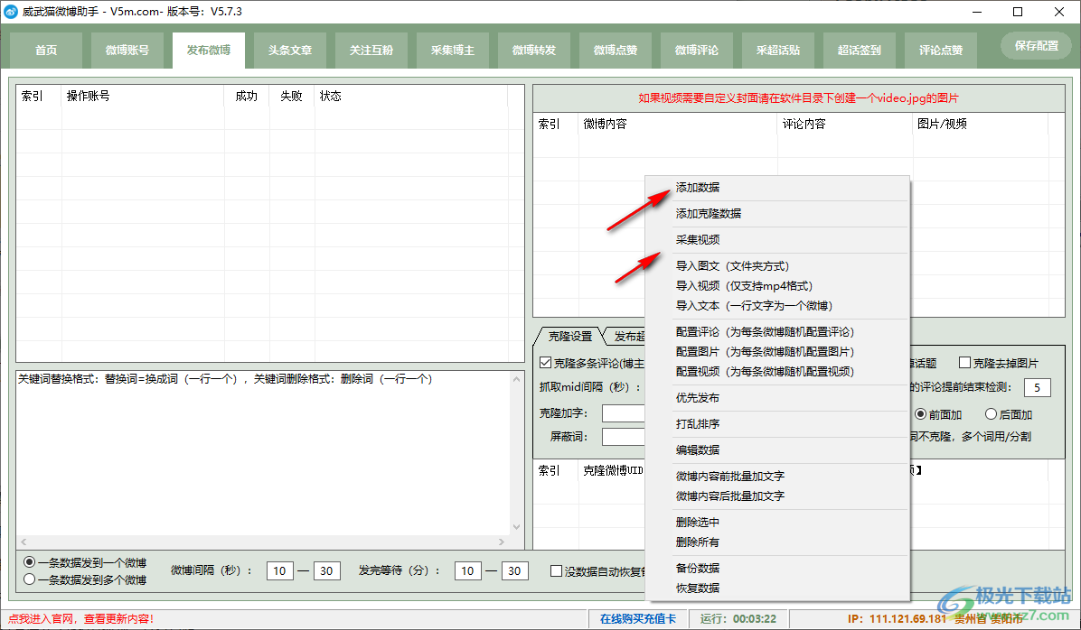Open the 微博点赞 tab

616,51
